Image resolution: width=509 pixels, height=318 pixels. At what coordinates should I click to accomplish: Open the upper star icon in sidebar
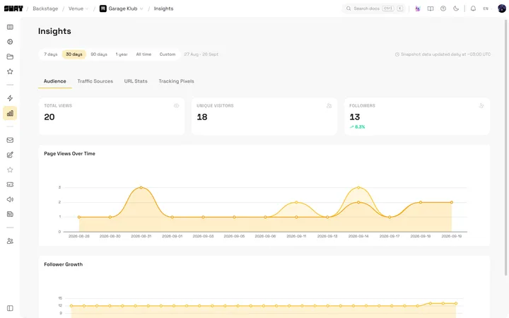pyautogui.click(x=10, y=71)
